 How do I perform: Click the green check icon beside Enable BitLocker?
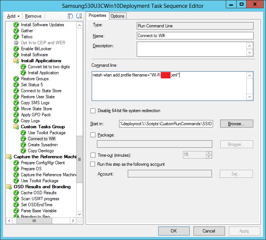(16, 49)
